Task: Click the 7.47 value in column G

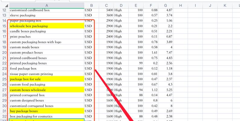Action: tap(166, 53)
